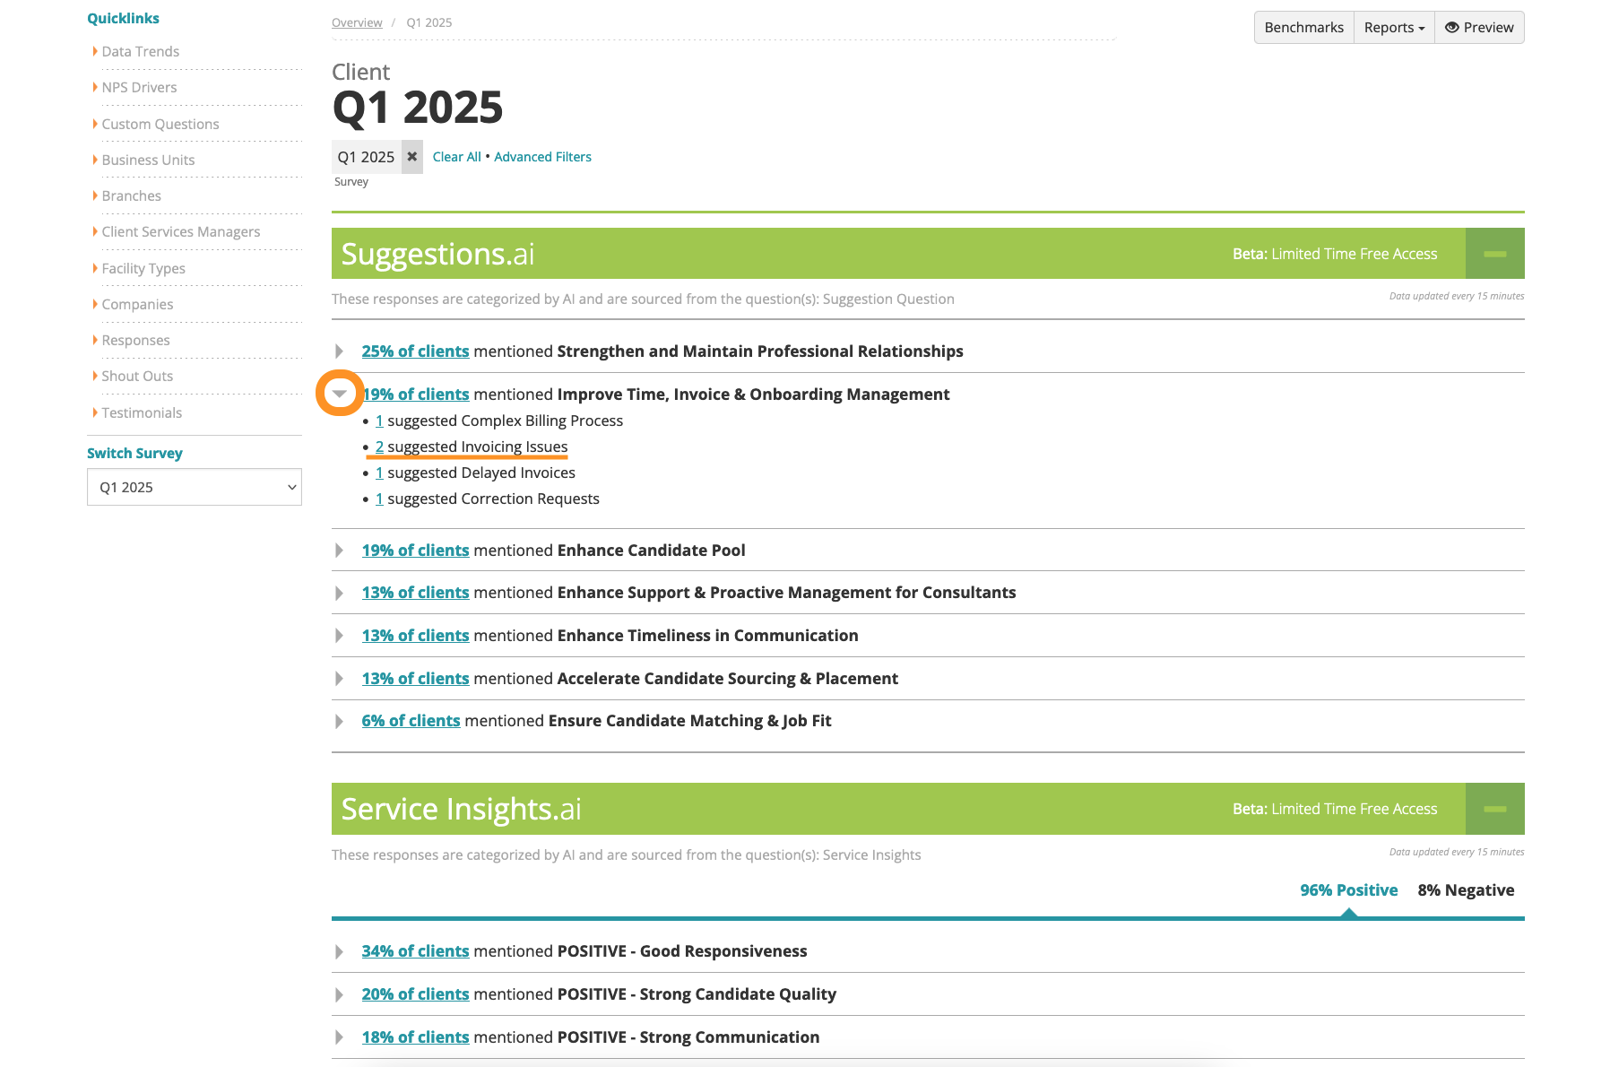Go to Shout Outs quicklink
The width and height of the screenshot is (1610, 1067).
[137, 376]
